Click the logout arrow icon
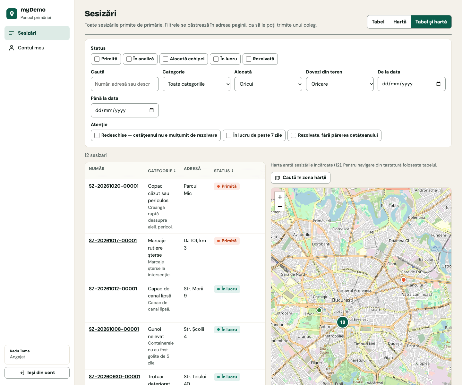The image size is (462, 385). click(22, 373)
